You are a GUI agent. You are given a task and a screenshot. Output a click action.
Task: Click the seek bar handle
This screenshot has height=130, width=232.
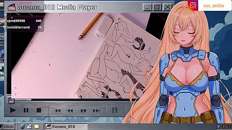(x=11, y=100)
